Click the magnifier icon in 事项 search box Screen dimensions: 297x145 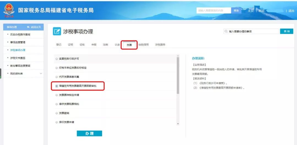click(x=226, y=31)
